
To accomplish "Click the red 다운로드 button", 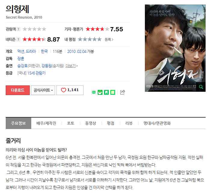I will click(x=18, y=90).
